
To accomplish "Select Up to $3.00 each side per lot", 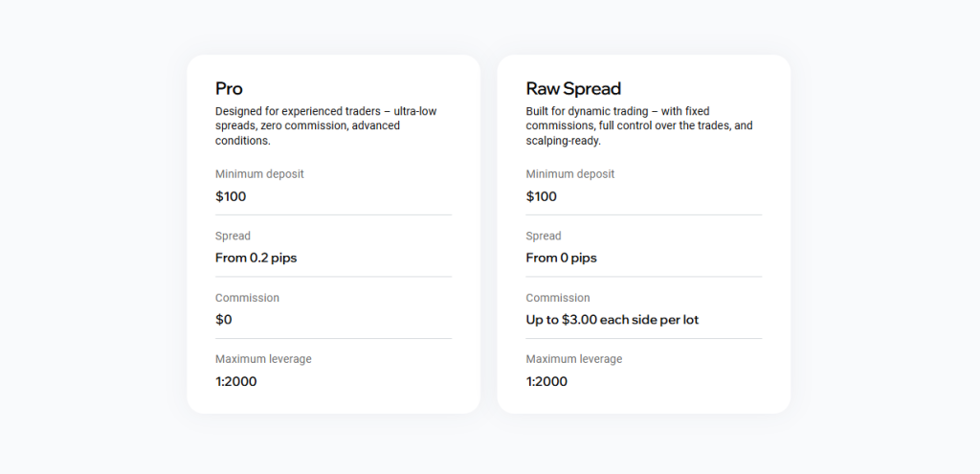I will (x=612, y=320).
